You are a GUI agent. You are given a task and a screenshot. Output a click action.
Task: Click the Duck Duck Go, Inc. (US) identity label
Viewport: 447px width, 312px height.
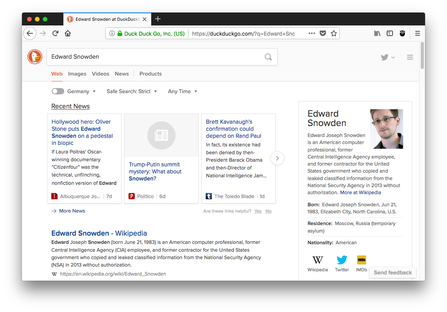point(154,34)
